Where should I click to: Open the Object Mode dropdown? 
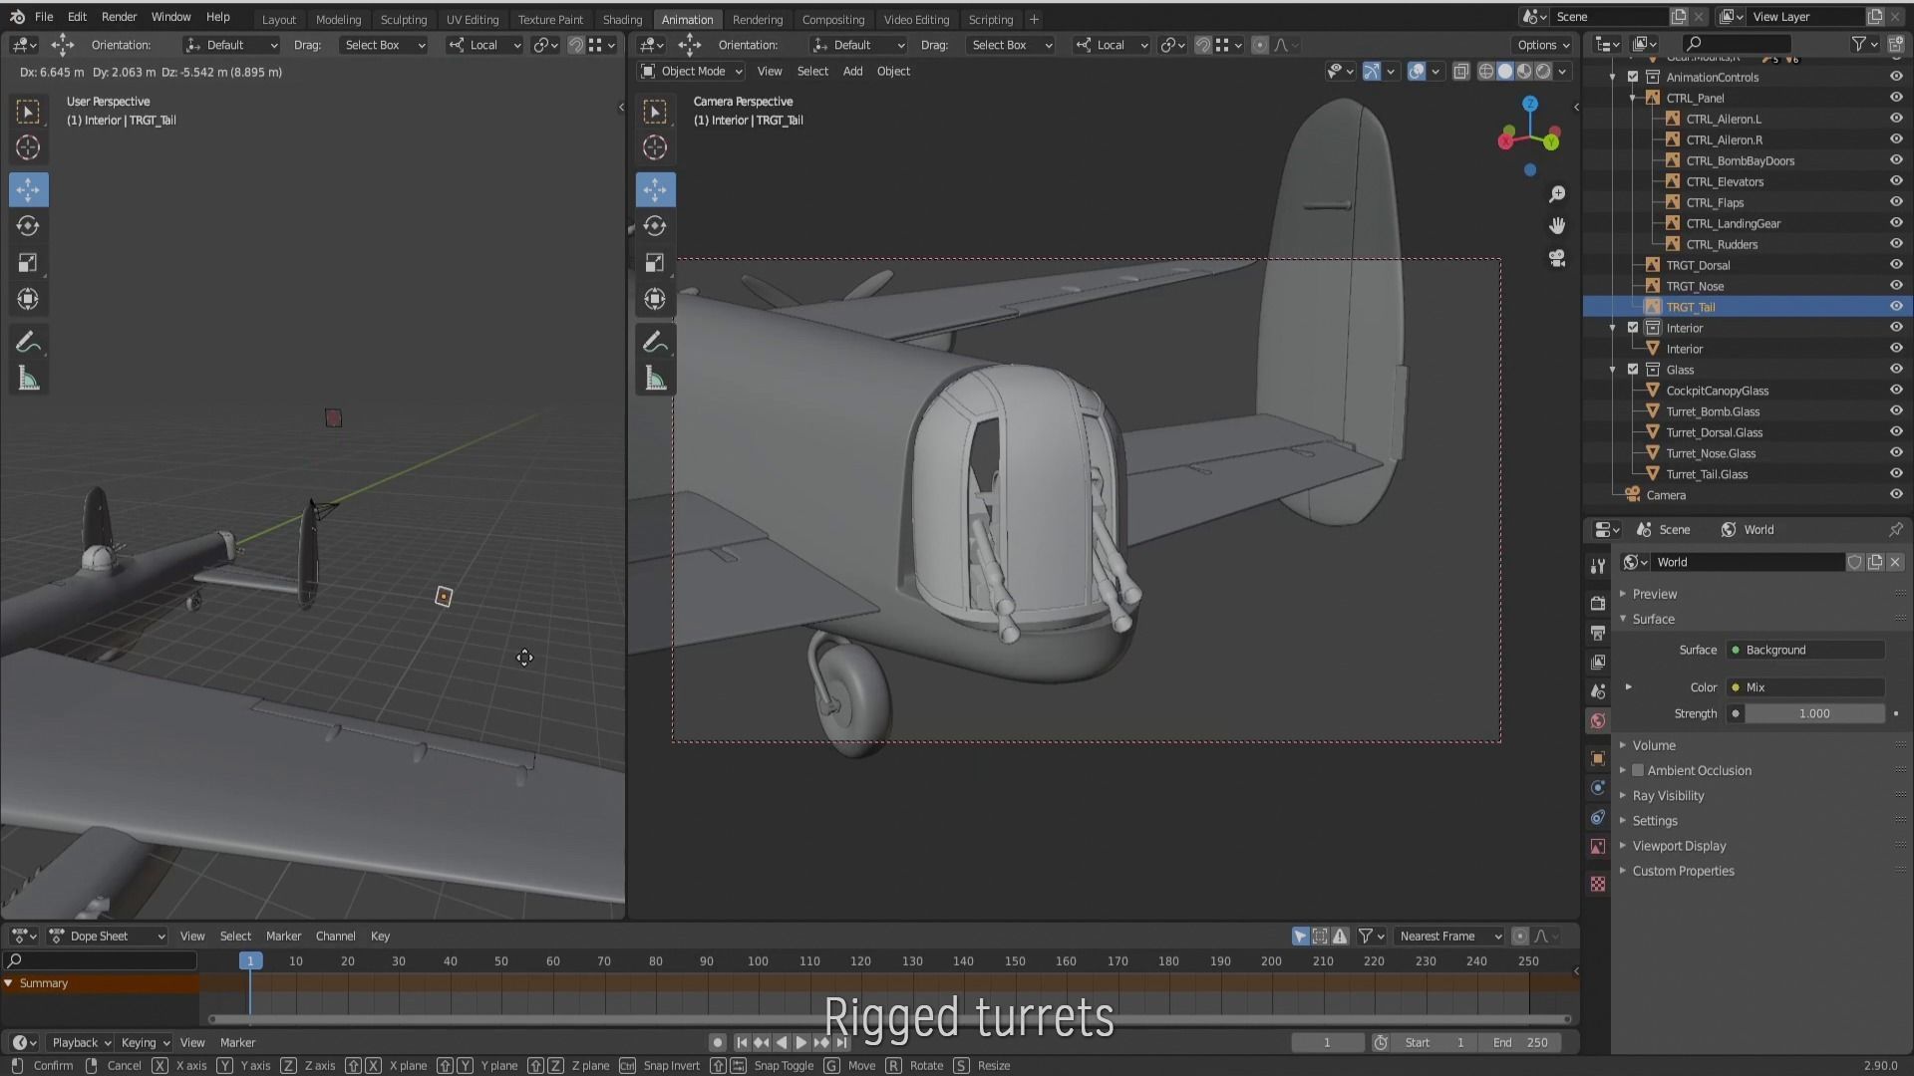(x=692, y=71)
